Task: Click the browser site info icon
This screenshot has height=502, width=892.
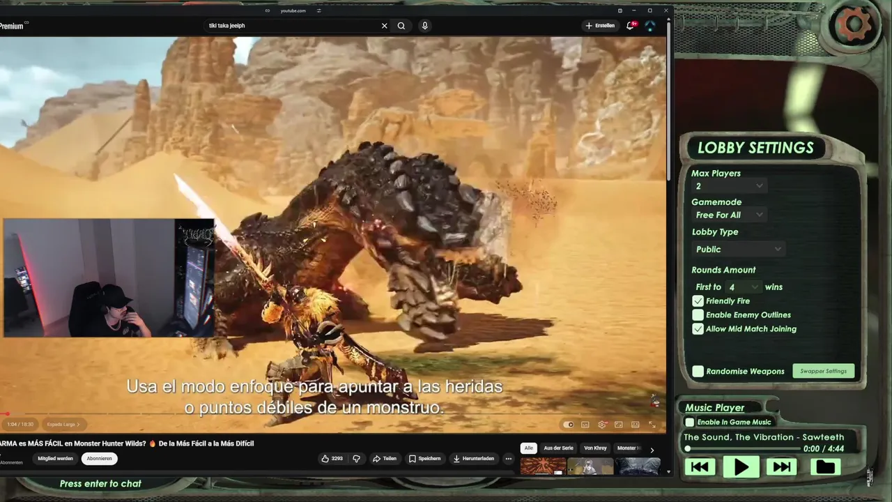Action: click(x=268, y=10)
